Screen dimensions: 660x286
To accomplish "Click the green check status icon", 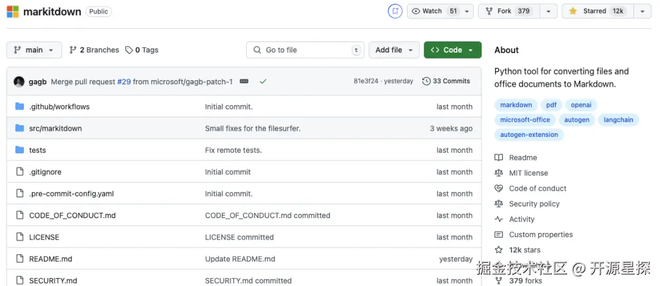I will pyautogui.click(x=263, y=81).
